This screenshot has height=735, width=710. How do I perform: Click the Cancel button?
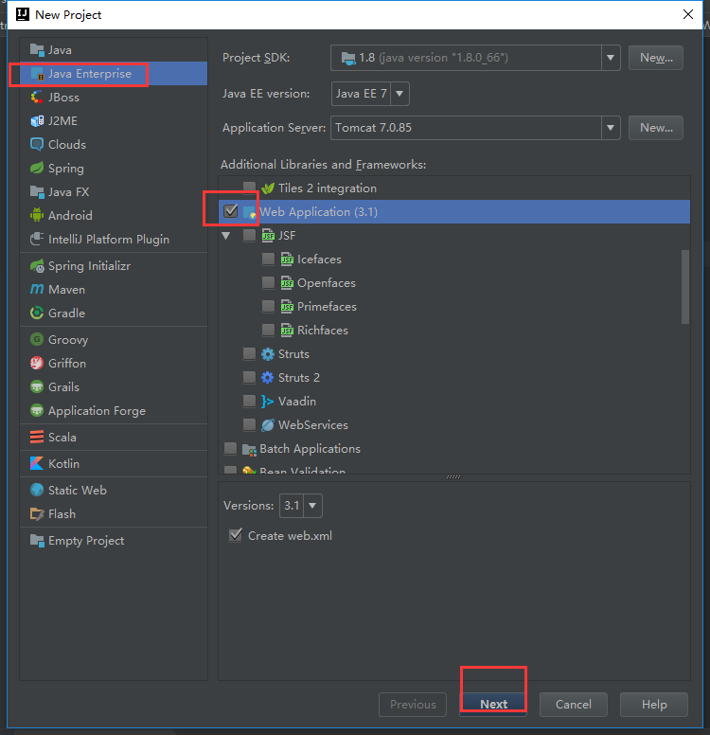573,704
